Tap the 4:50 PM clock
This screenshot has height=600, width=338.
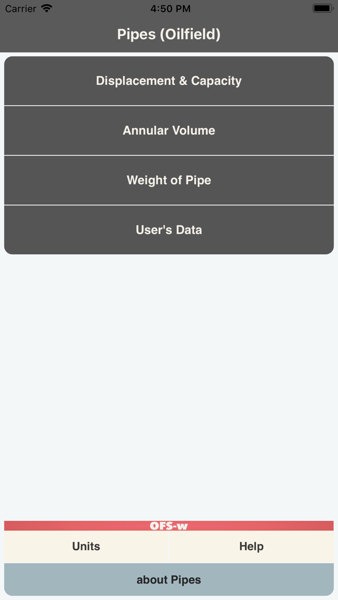pyautogui.click(x=170, y=9)
